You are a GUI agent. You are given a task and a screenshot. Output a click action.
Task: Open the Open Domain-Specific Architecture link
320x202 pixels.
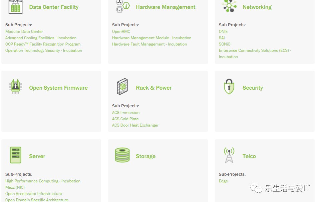pyautogui.click(x=37, y=200)
